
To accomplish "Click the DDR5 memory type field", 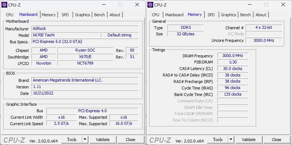I will click(x=185, y=28).
